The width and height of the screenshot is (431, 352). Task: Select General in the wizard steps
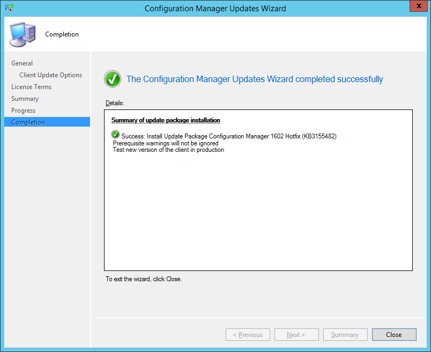click(22, 63)
